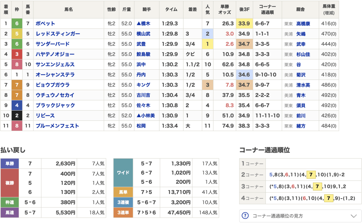Open trainer 高橋康 page
Image resolution: width=362 pixels, height=224 pixels.
click(x=303, y=24)
